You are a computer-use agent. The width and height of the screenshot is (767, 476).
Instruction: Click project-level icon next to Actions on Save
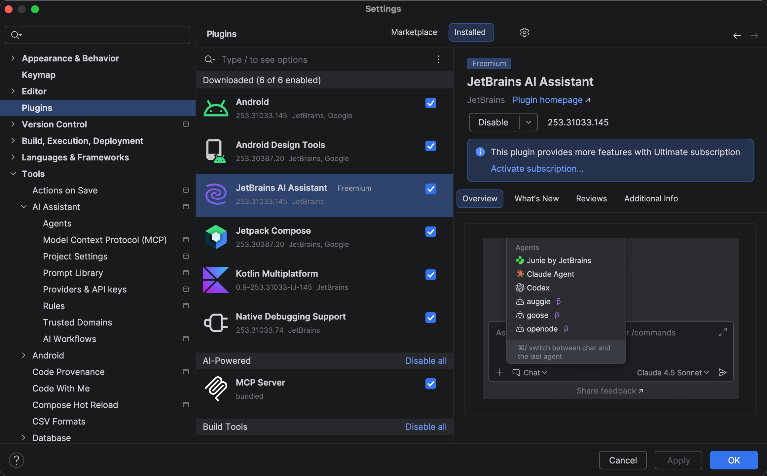click(x=186, y=190)
